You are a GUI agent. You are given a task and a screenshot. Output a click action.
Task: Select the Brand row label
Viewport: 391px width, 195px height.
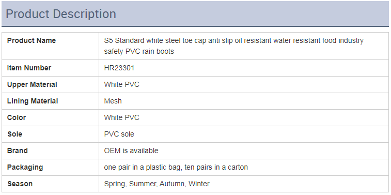(18, 151)
